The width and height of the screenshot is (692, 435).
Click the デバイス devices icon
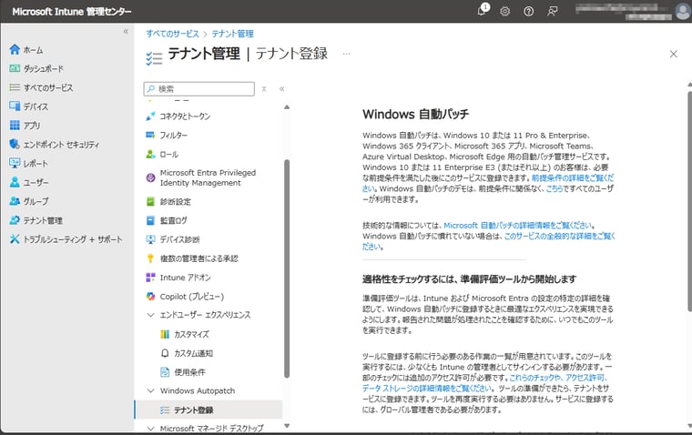(15, 106)
